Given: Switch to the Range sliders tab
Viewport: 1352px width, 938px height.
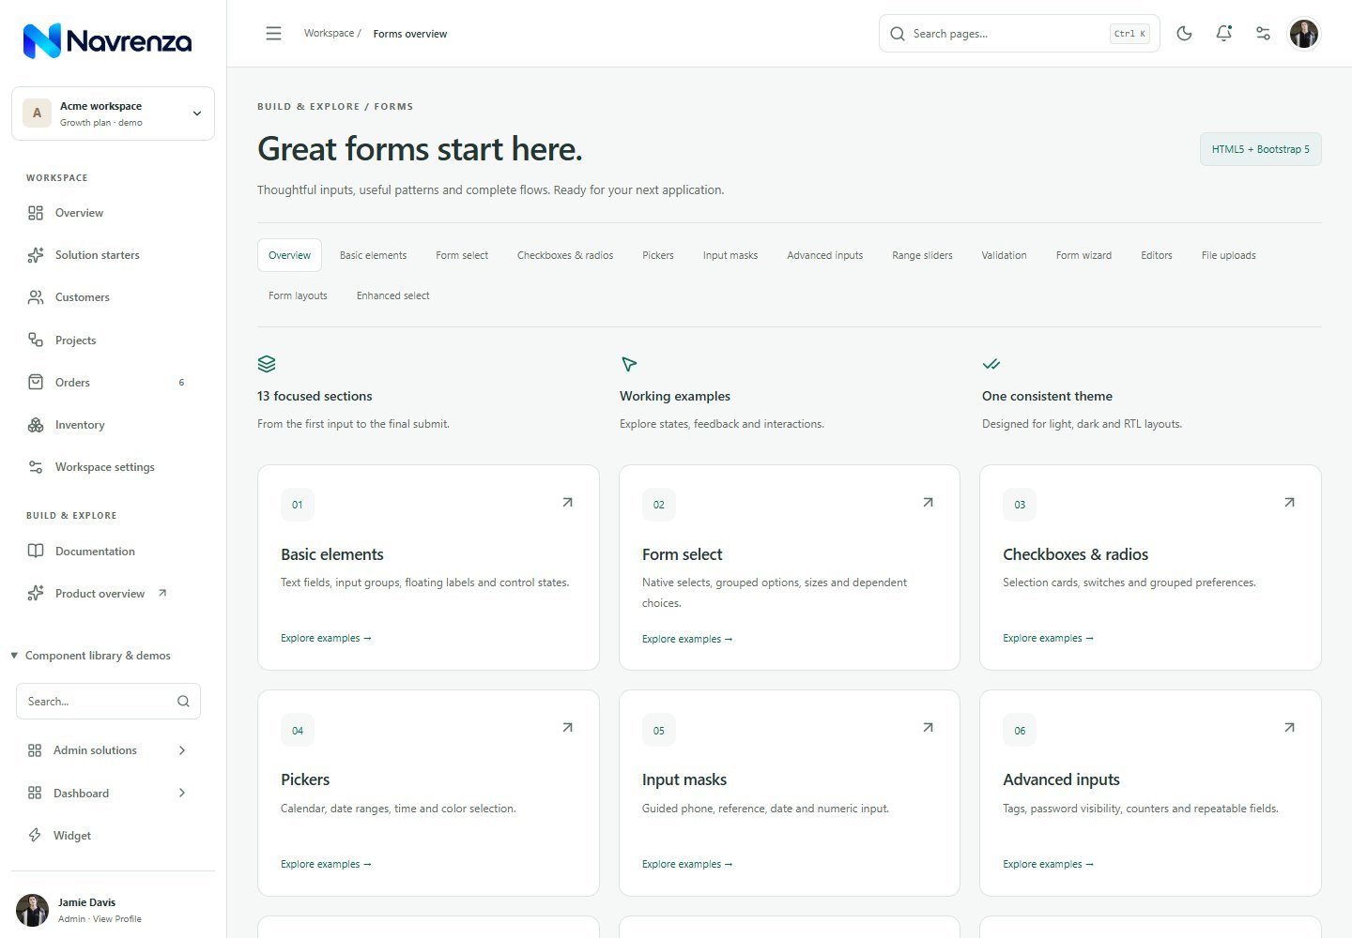Looking at the screenshot, I should [x=922, y=255].
